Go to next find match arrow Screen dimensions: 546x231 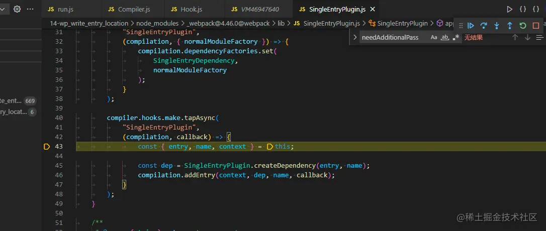point(527,37)
